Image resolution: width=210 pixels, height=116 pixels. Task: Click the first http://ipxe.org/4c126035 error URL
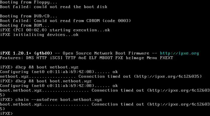pos(168,77)
